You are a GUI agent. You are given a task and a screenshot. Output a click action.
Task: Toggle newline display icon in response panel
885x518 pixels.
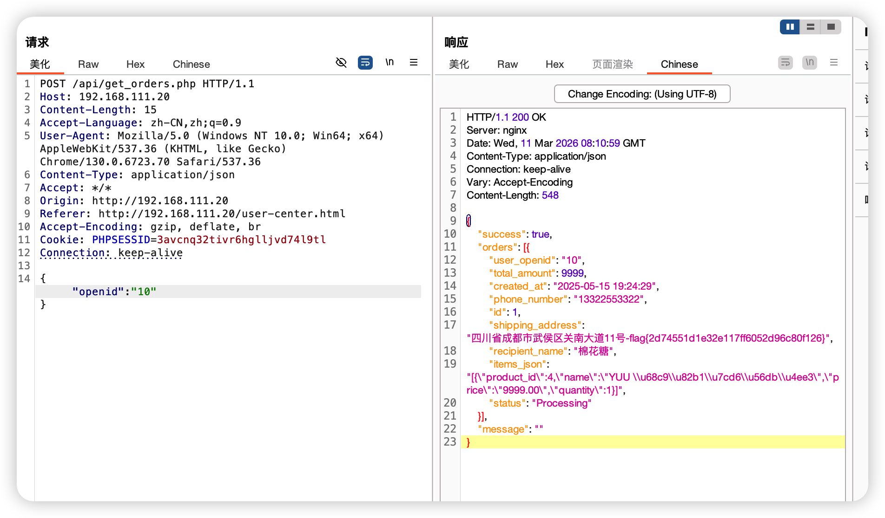810,63
